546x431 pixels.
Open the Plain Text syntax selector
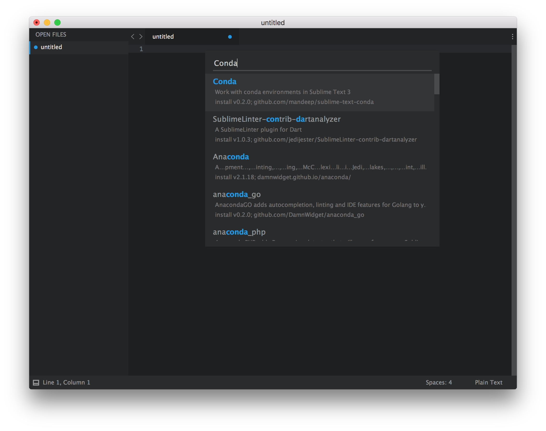488,382
